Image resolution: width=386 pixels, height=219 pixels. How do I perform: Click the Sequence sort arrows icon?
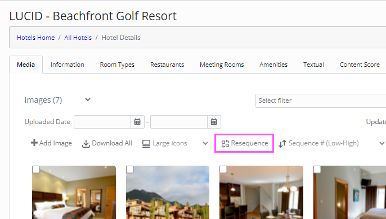click(x=282, y=144)
